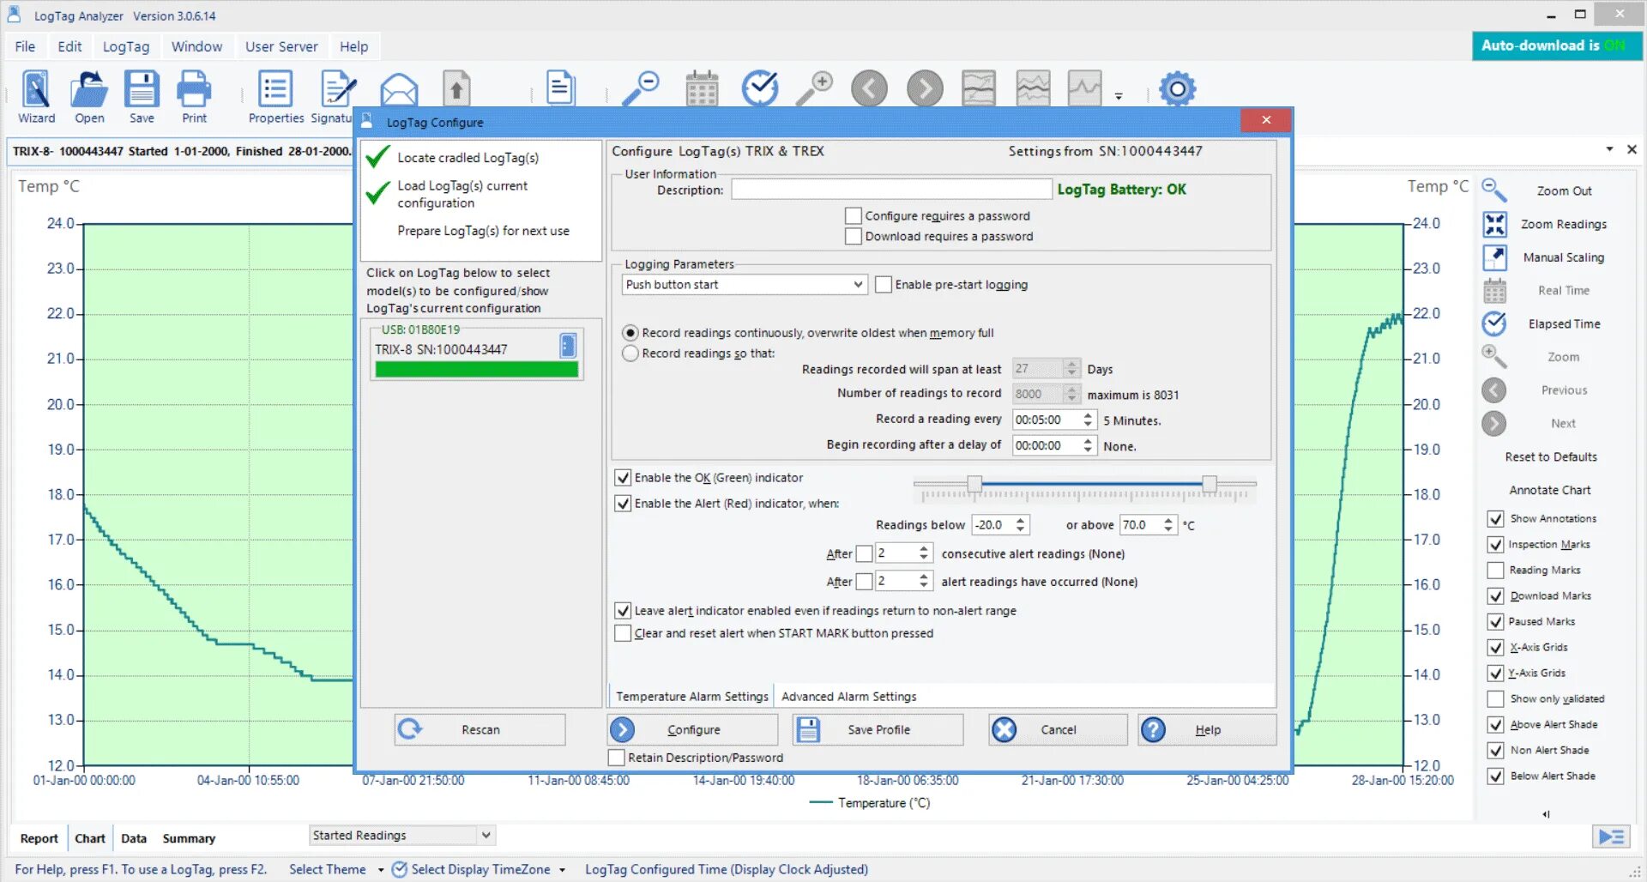Click Readings below value stepper arrows
This screenshot has width=1647, height=882.
pyautogui.click(x=1020, y=524)
